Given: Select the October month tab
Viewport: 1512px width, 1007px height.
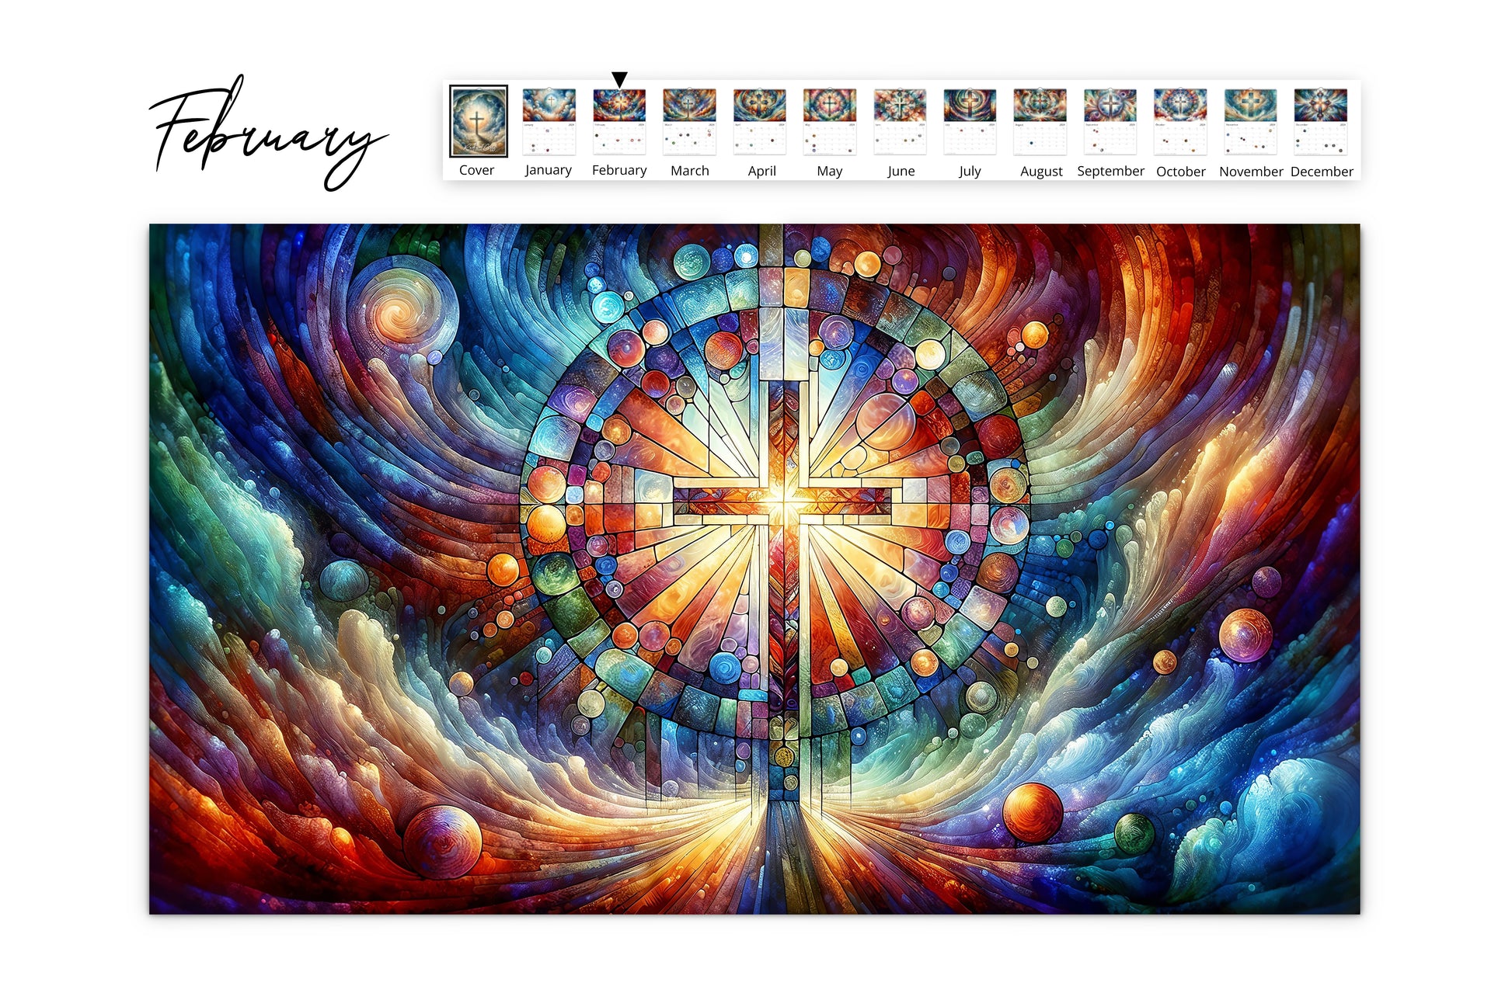Looking at the screenshot, I should [x=1178, y=123].
